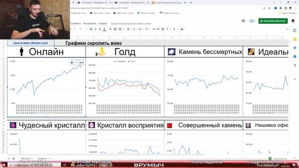
Task: Click the Совершенный камень title cell
Action: pos(204,125)
